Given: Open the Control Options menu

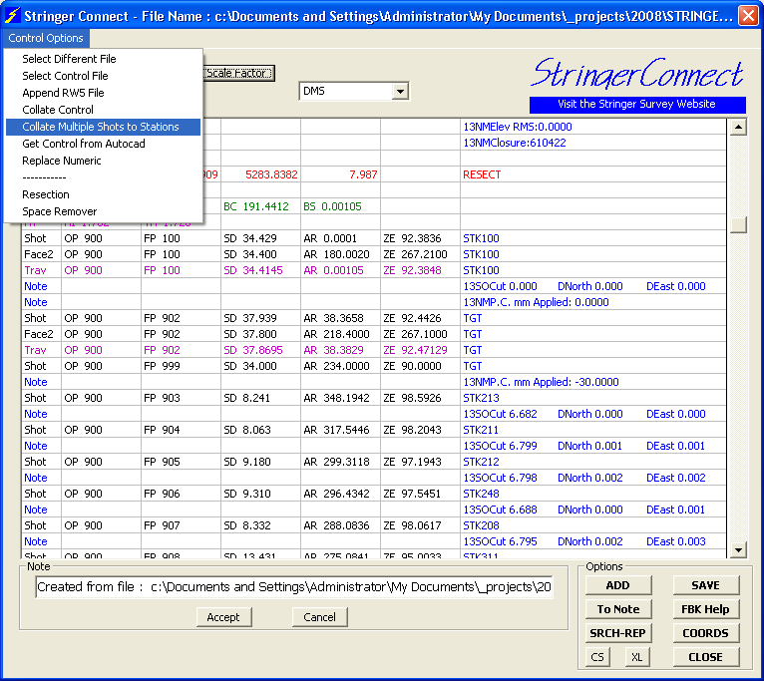Looking at the screenshot, I should [x=46, y=38].
